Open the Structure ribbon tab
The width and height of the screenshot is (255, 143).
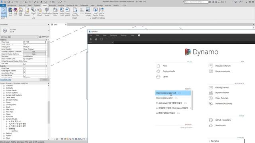pyautogui.click(x=22, y=5)
